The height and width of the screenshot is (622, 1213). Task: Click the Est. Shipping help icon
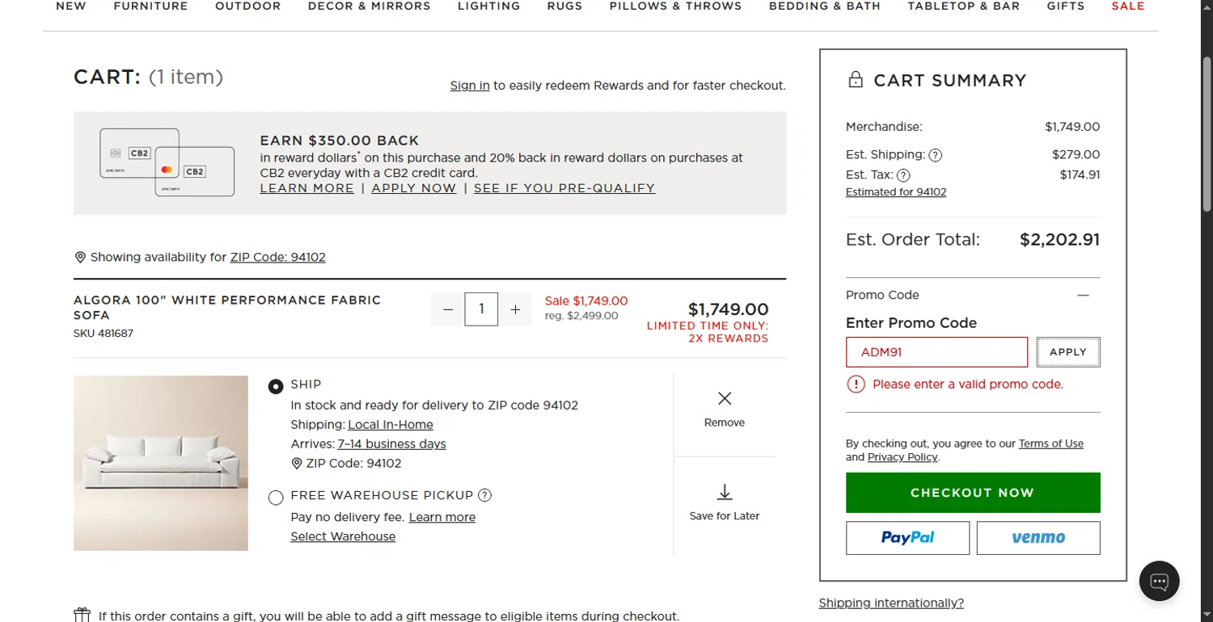coord(935,155)
